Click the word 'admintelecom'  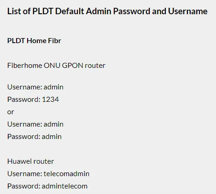[x=64, y=186]
